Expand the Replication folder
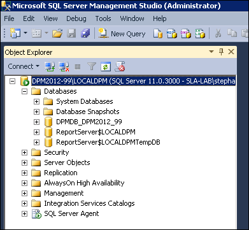The image size is (249, 230). point(25,173)
